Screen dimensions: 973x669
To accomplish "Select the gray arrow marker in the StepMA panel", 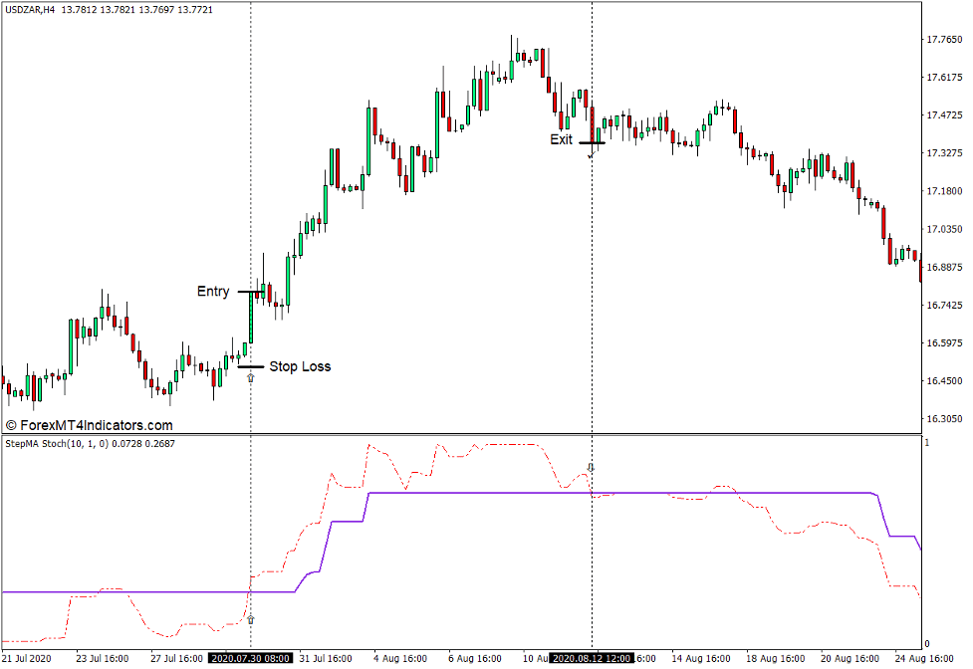I will [x=592, y=466].
